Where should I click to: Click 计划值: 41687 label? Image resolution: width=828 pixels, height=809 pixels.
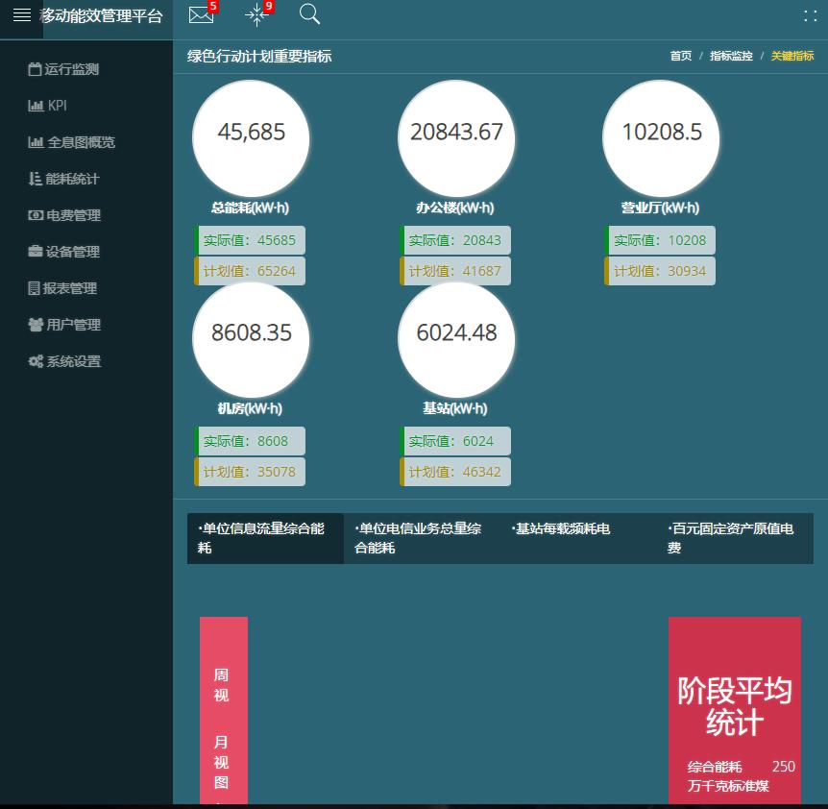455,271
